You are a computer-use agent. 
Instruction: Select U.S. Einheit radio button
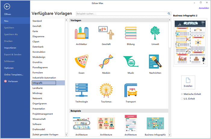[182, 99]
